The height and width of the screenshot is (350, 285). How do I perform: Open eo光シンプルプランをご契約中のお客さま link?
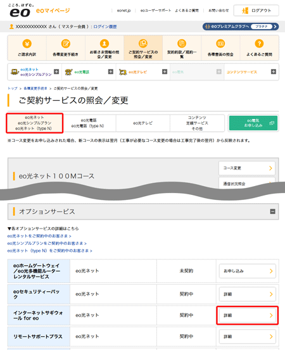tap(47, 243)
